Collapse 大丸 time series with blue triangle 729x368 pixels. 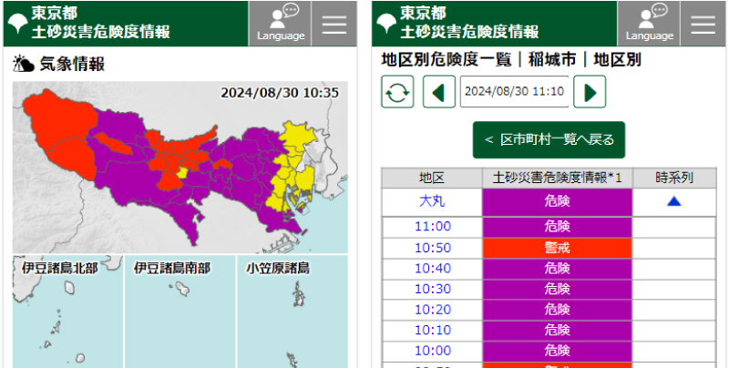coord(673,201)
